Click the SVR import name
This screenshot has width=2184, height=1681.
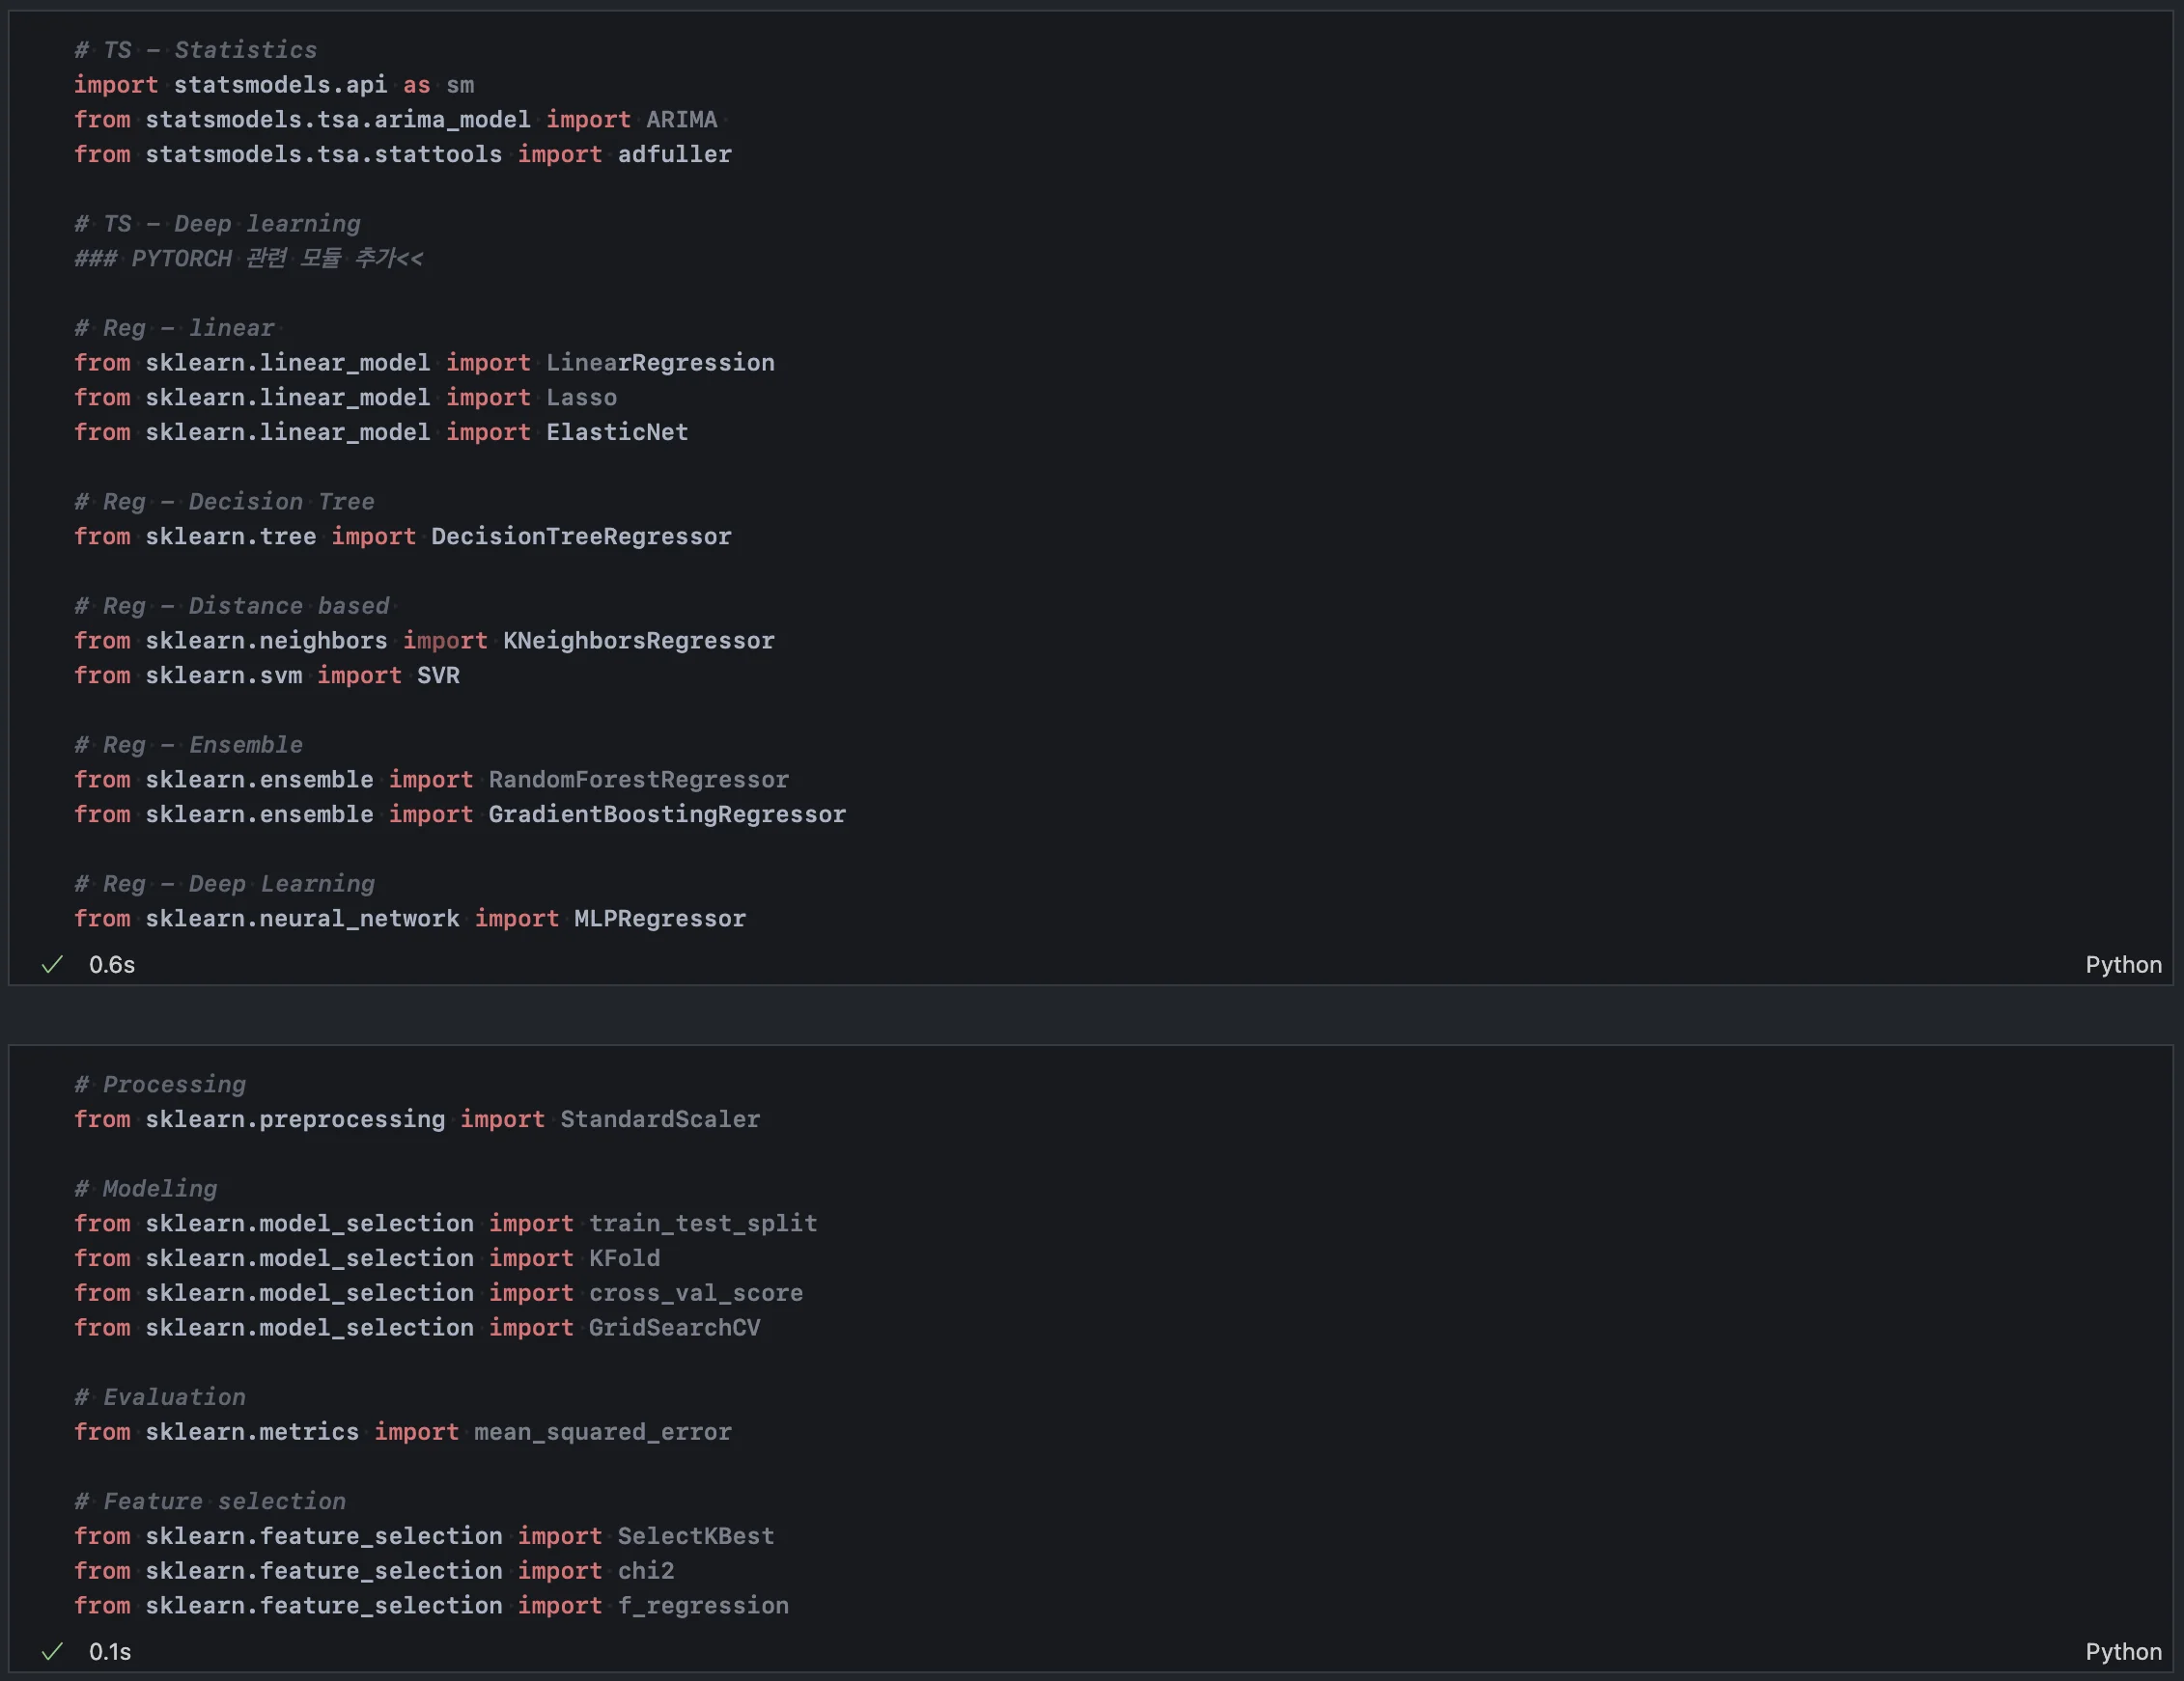438,675
